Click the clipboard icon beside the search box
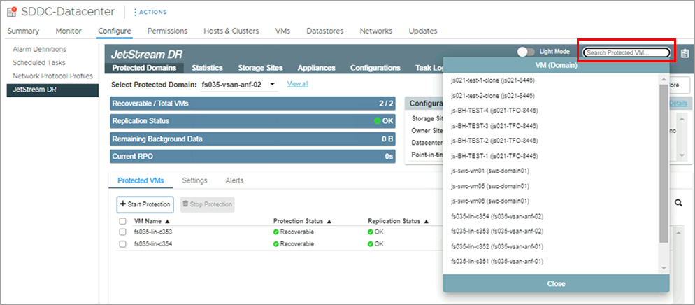The image size is (695, 305). click(x=685, y=53)
